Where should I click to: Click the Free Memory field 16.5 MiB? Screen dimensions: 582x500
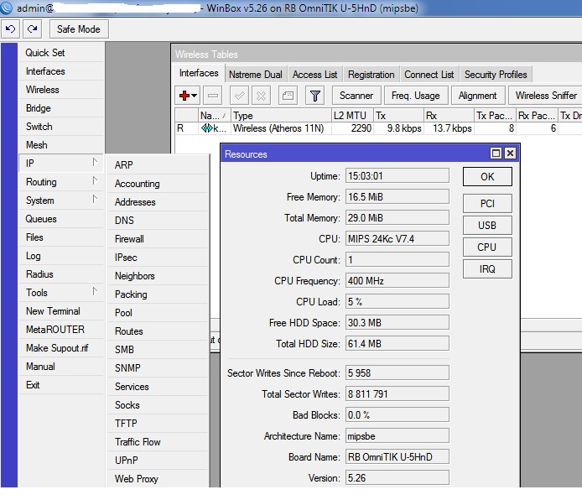pyautogui.click(x=398, y=197)
